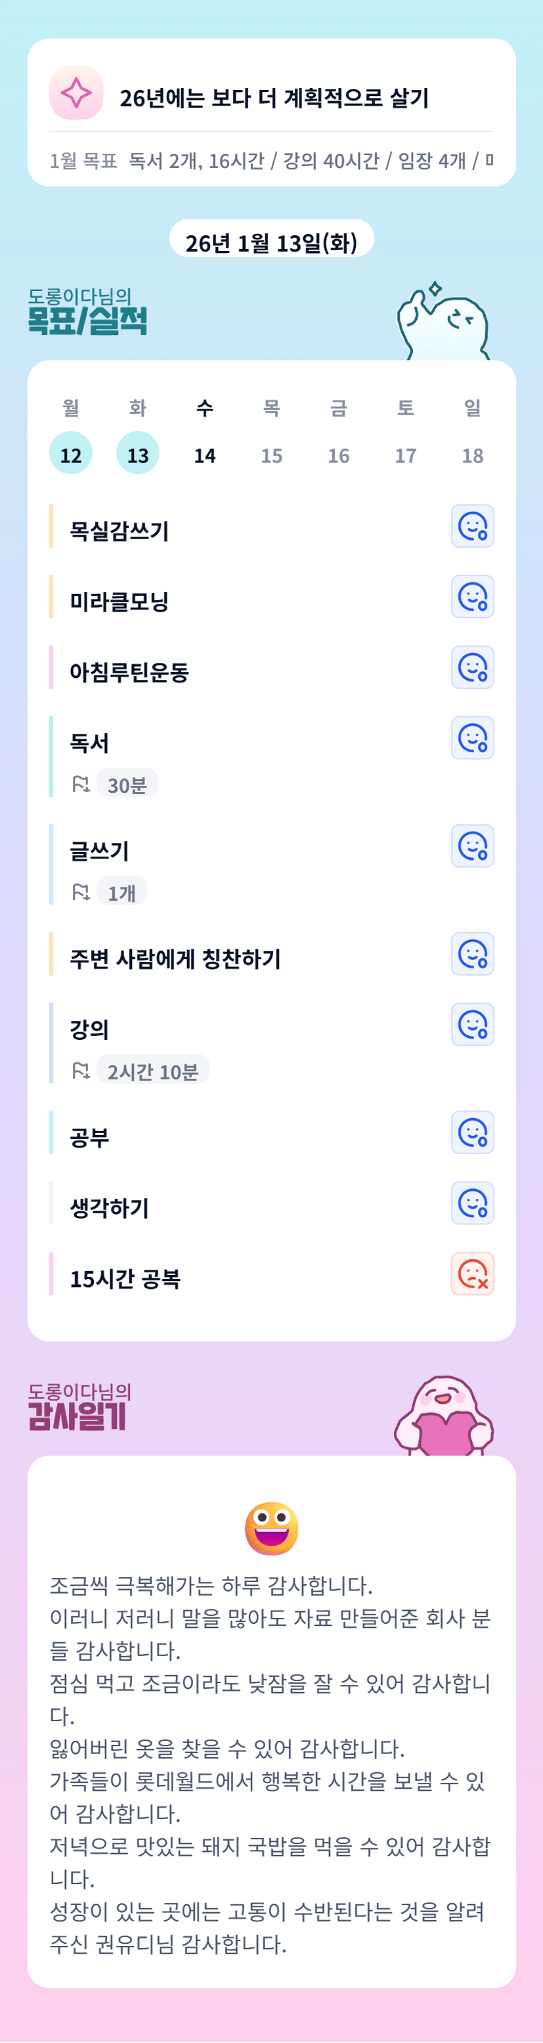This screenshot has height=2043, width=543.
Task: Select Friday 16 in the week calendar
Action: click(339, 455)
